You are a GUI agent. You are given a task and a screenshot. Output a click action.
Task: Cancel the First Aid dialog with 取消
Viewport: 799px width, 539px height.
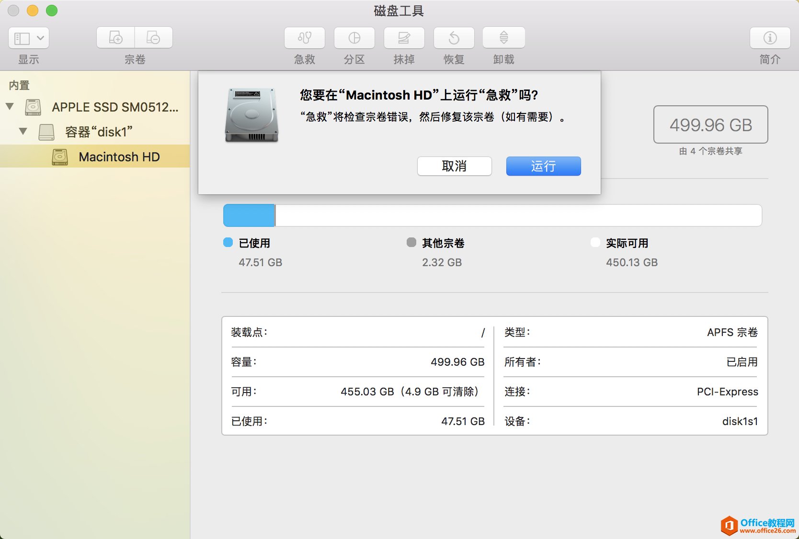[454, 166]
